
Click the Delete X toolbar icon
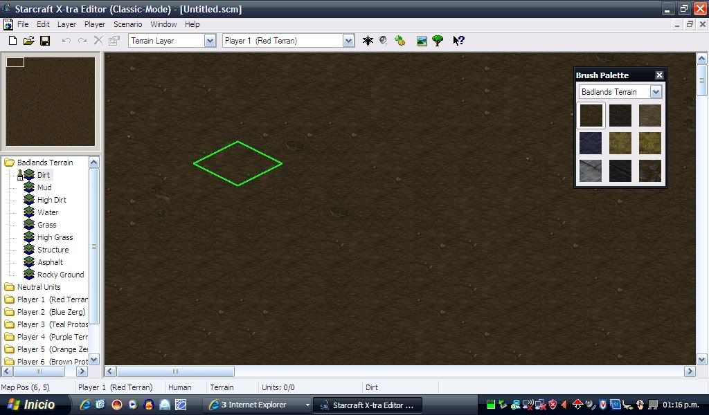coord(98,41)
